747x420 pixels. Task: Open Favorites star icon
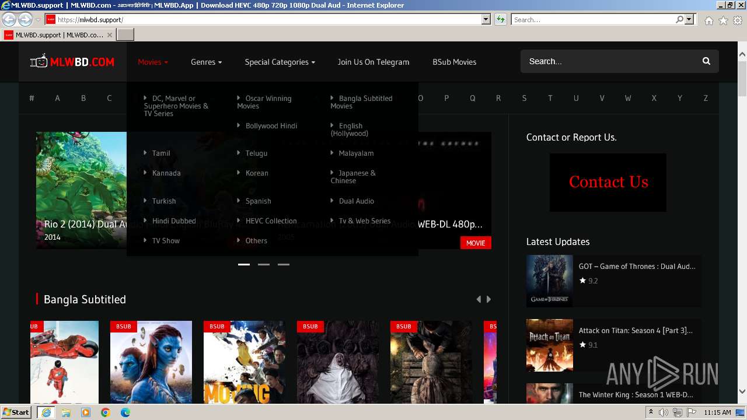(723, 20)
